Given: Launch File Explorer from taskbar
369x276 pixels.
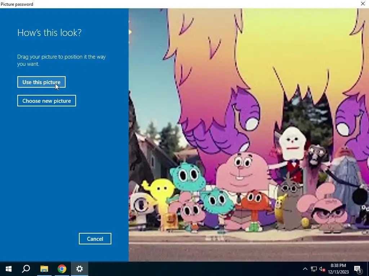Looking at the screenshot, I should click(x=44, y=269).
